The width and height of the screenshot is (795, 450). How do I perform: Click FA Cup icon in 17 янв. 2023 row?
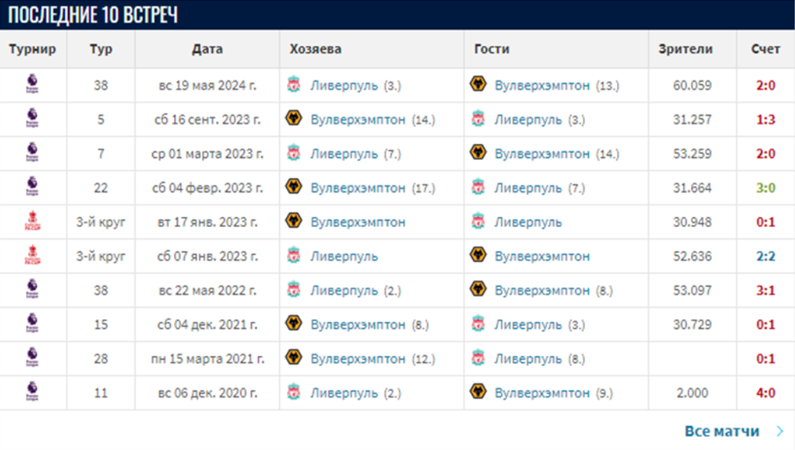click(32, 221)
